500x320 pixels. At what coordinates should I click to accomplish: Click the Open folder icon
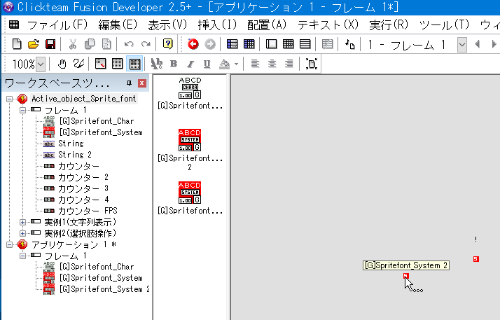point(33,44)
